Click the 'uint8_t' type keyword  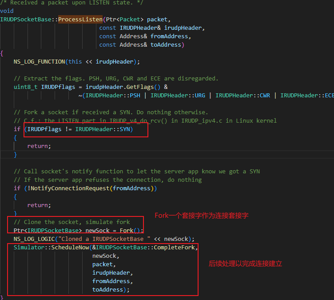point(26,87)
